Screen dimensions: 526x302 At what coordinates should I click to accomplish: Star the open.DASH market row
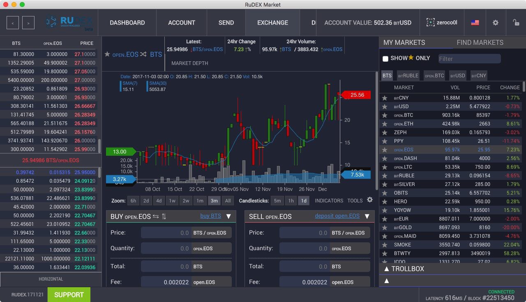coord(385,158)
